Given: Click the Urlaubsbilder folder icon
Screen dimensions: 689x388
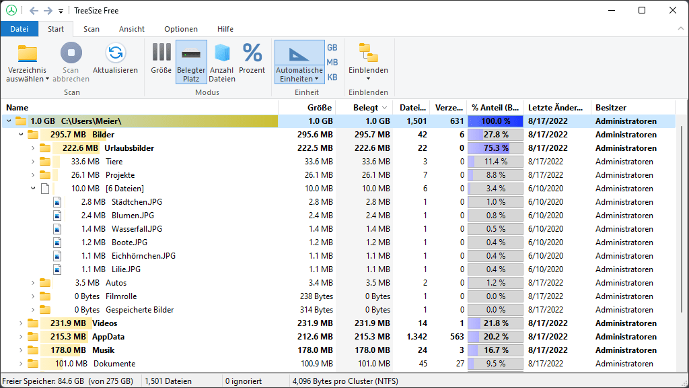Looking at the screenshot, I should [45, 148].
